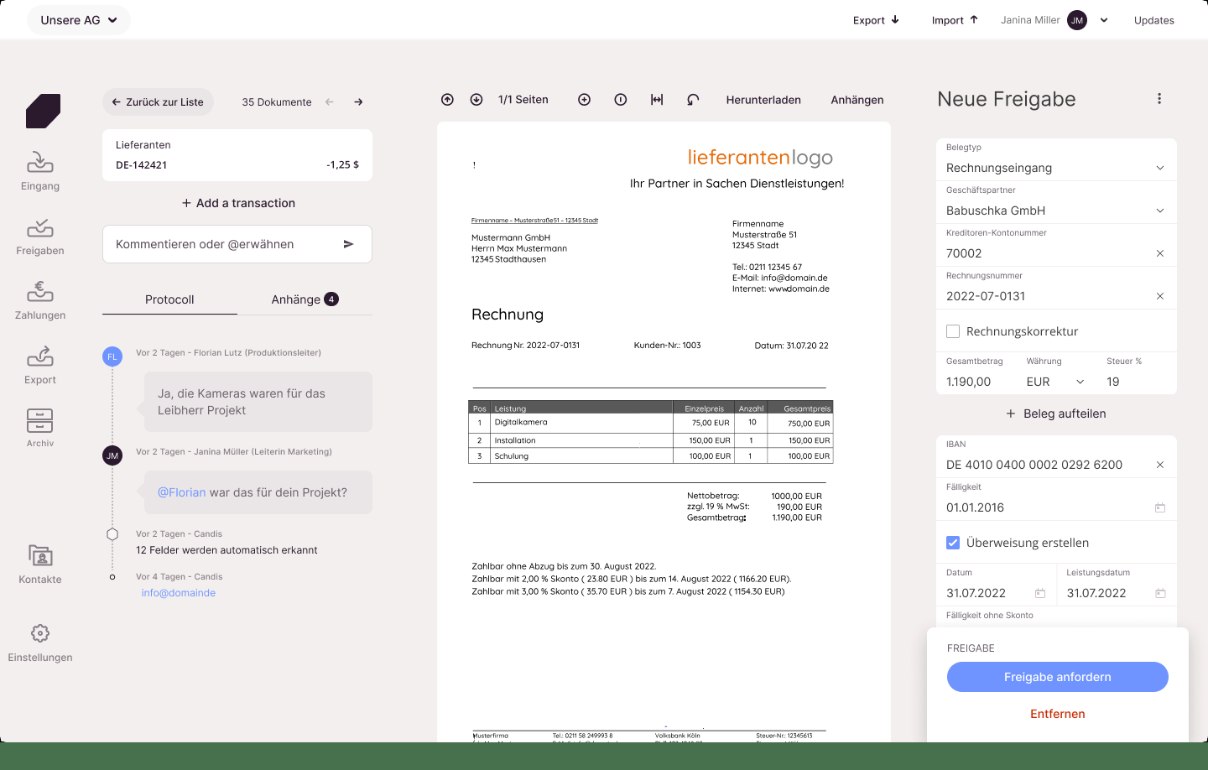Click the Freigabe anfordern button
Image resolution: width=1208 pixels, height=770 pixels.
1058,677
